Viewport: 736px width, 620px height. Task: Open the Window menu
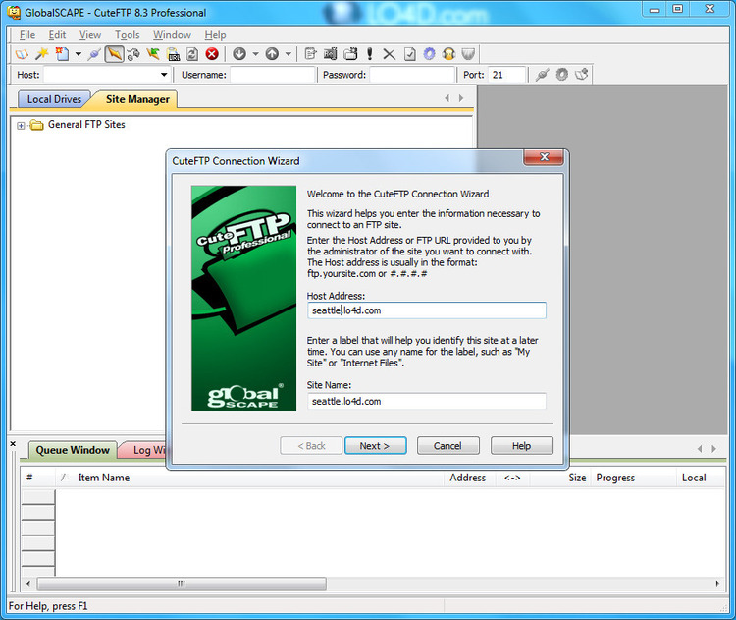point(172,35)
